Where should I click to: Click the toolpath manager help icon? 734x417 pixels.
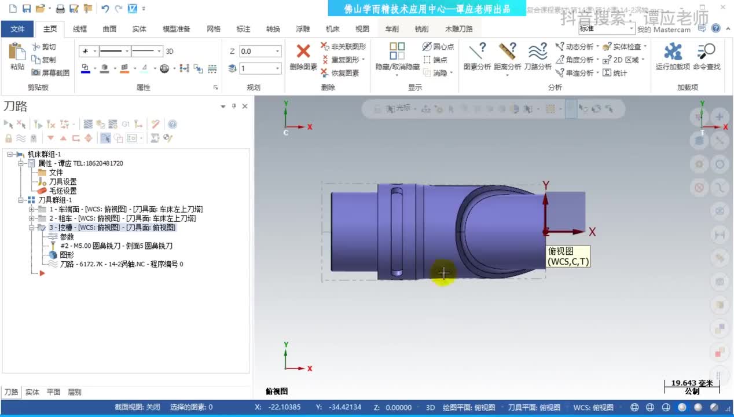click(x=172, y=124)
